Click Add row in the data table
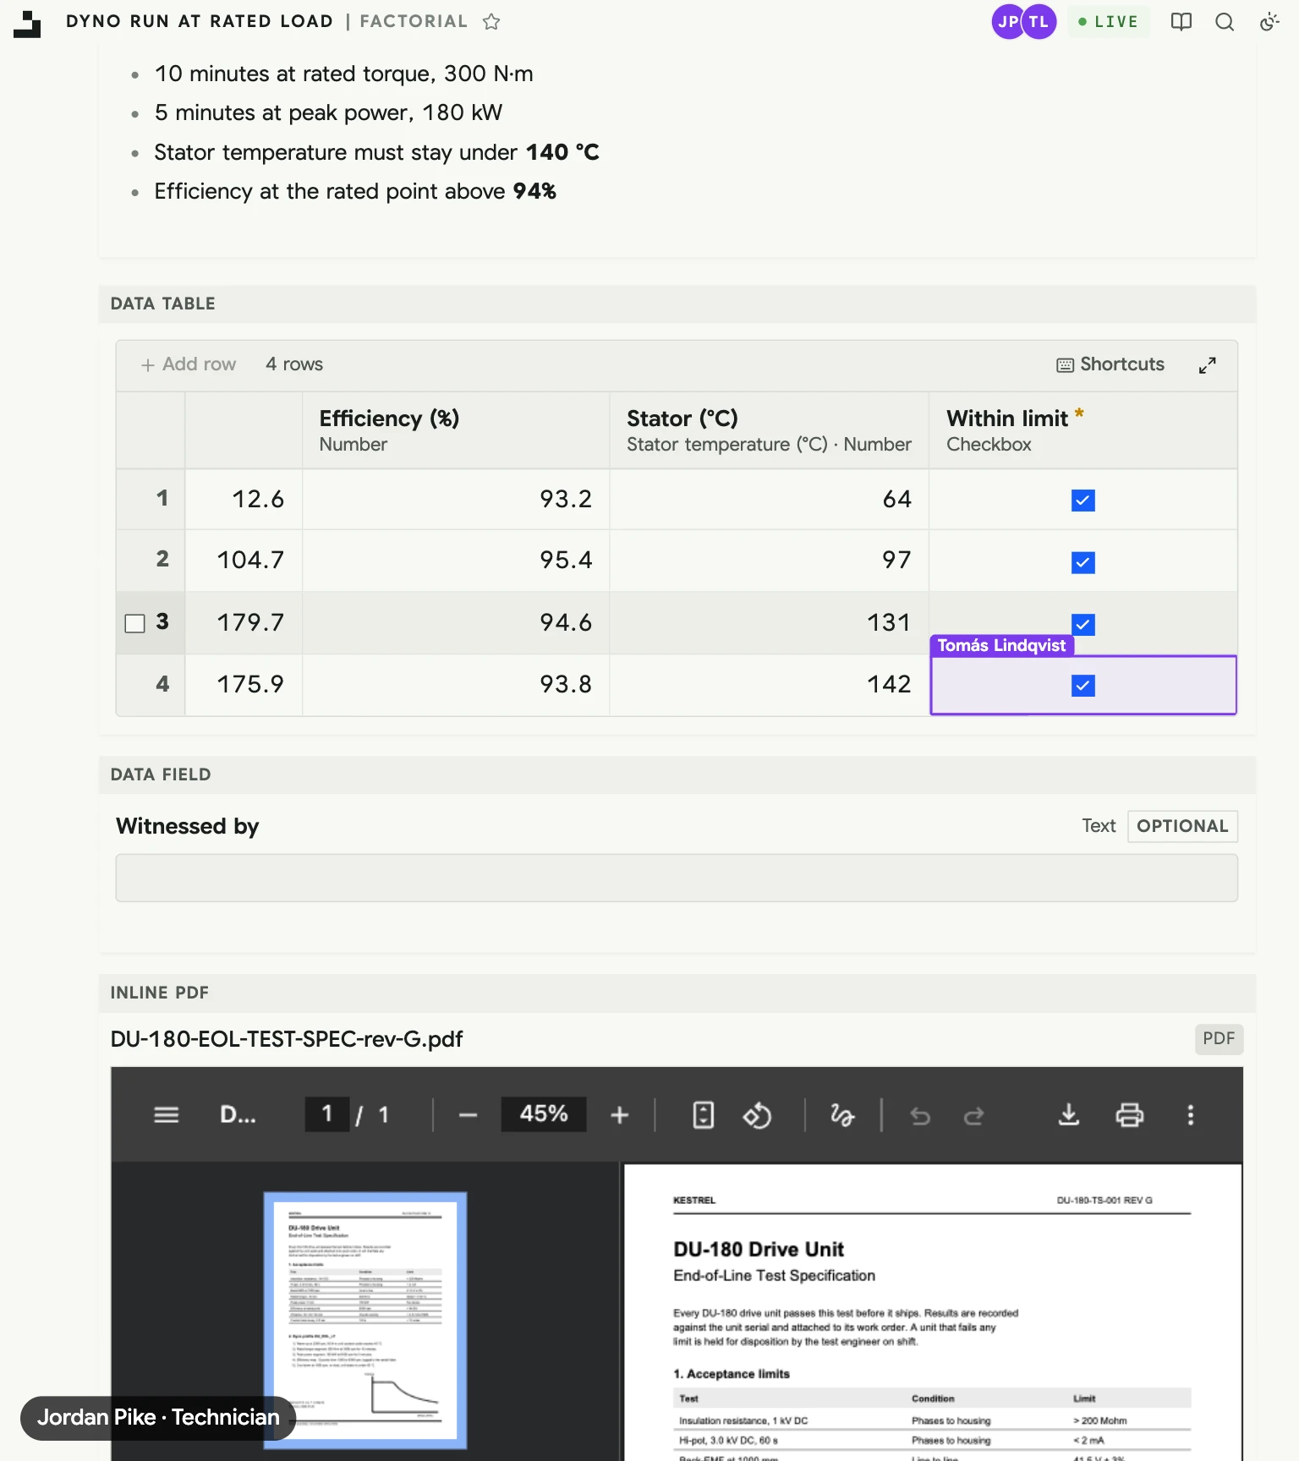1299x1461 pixels. click(189, 364)
